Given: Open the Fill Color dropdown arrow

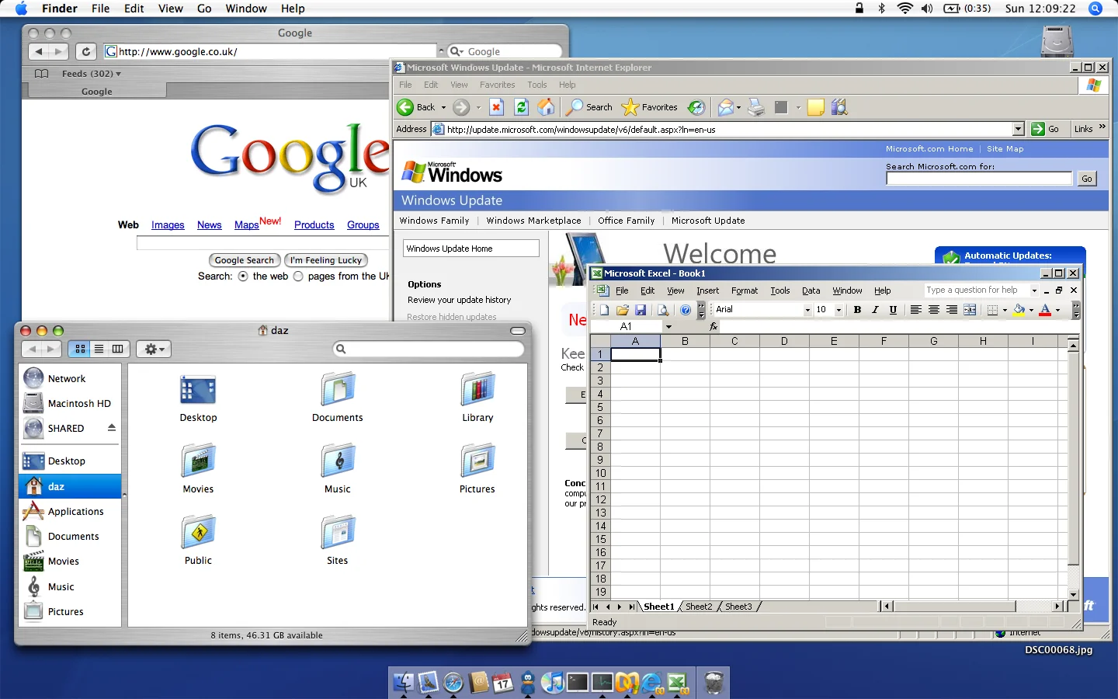Looking at the screenshot, I should (1031, 310).
